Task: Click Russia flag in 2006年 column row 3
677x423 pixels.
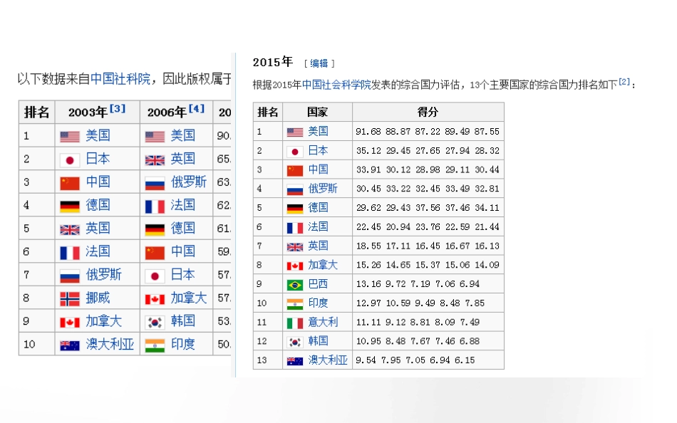Action: tap(155, 184)
